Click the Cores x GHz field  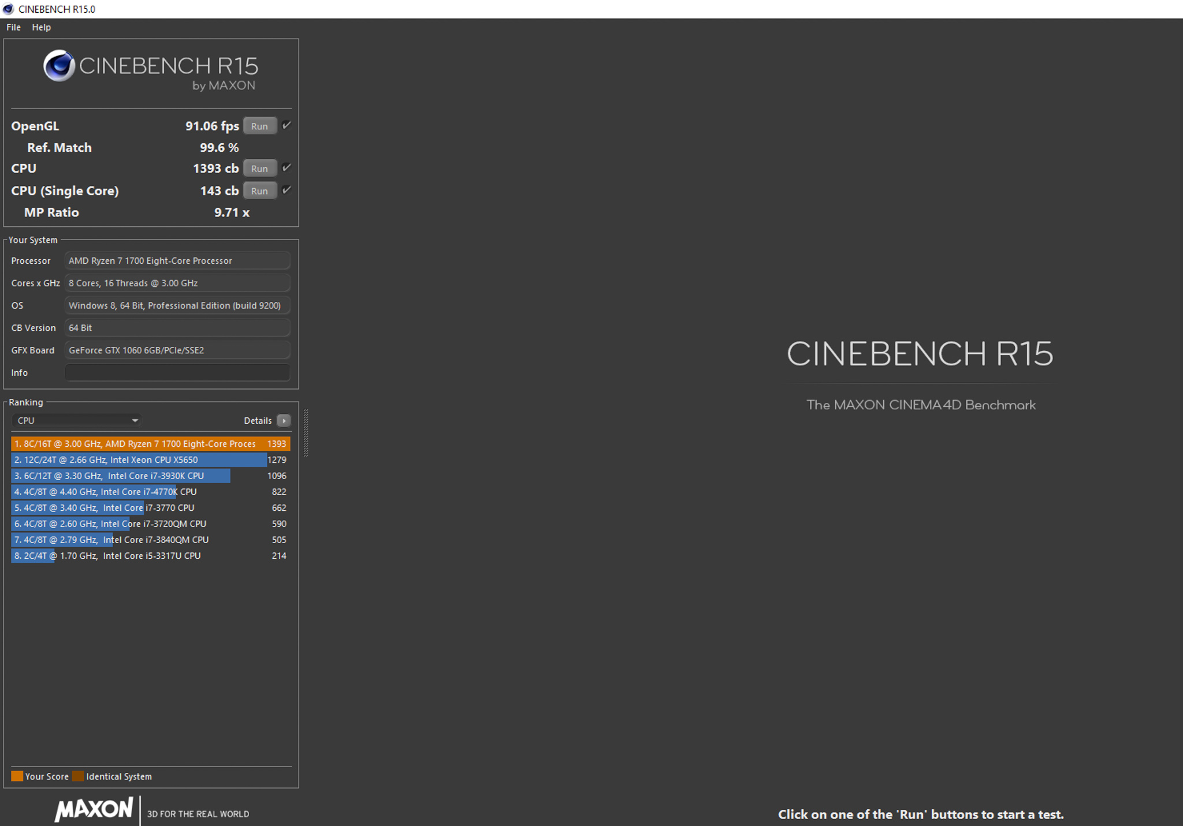point(177,283)
